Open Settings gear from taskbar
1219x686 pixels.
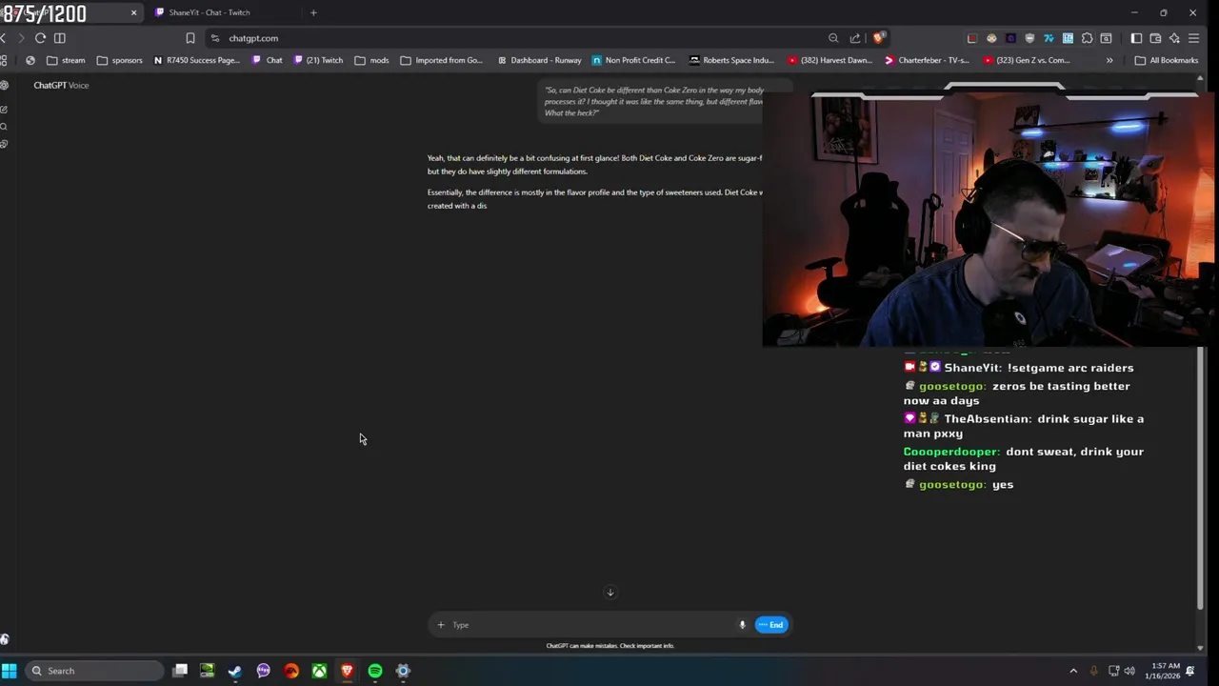pyautogui.click(x=403, y=671)
